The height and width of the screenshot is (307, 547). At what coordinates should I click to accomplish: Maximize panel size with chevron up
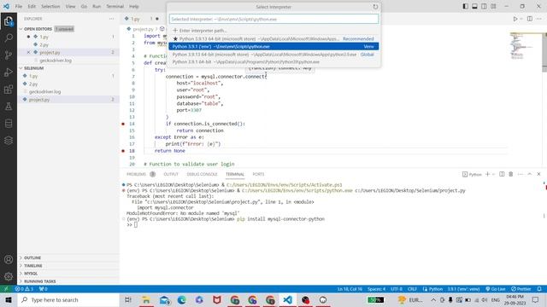point(530,174)
